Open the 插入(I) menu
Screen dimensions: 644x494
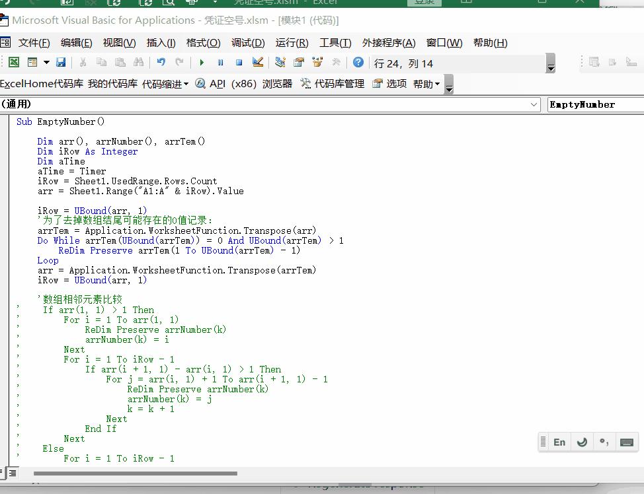161,43
